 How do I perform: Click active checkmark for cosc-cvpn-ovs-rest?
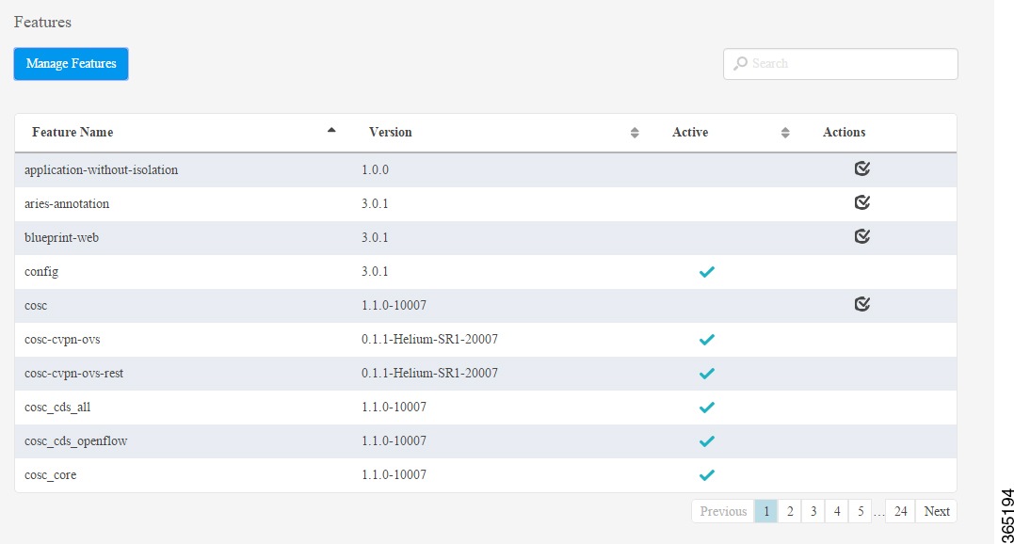[707, 374]
